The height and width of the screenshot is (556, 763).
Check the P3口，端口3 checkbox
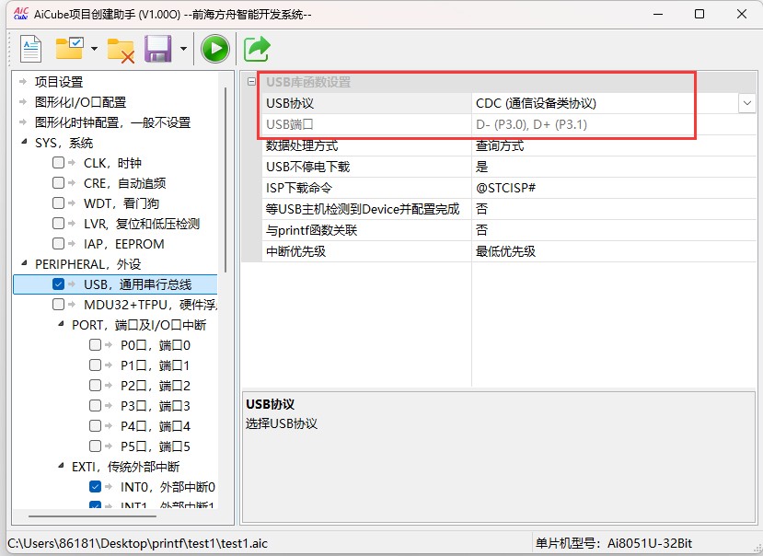(x=96, y=406)
